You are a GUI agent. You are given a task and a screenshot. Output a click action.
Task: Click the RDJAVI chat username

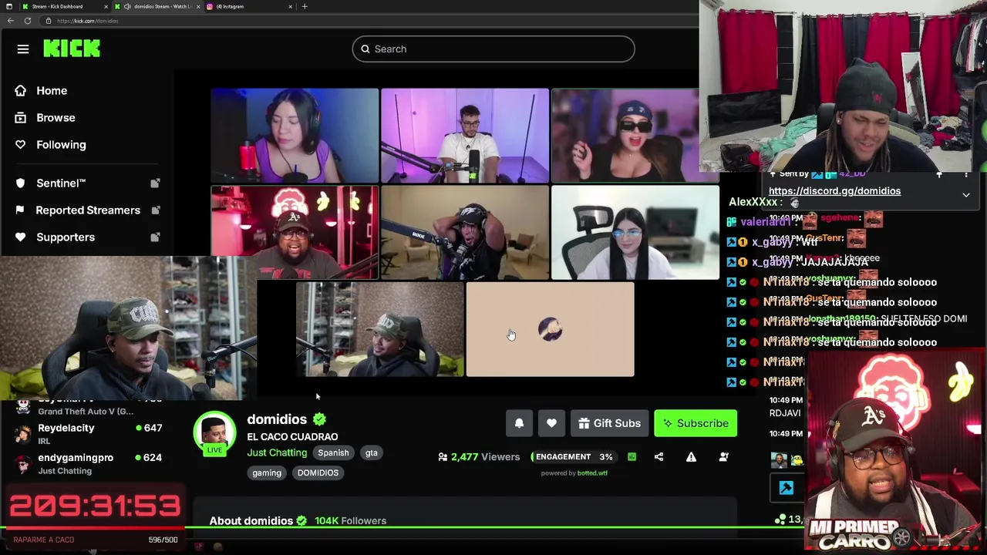[x=785, y=413]
